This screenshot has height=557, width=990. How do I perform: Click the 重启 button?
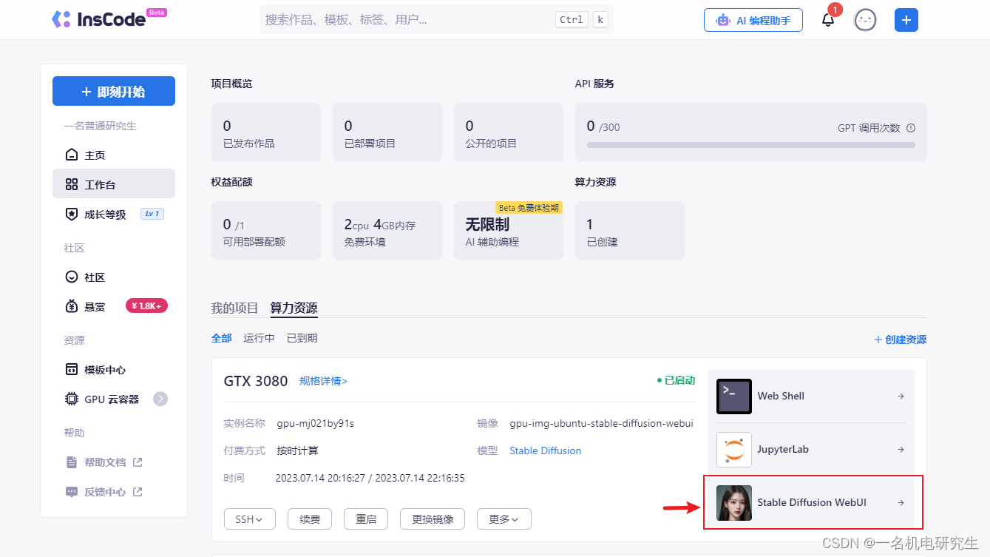tap(366, 519)
